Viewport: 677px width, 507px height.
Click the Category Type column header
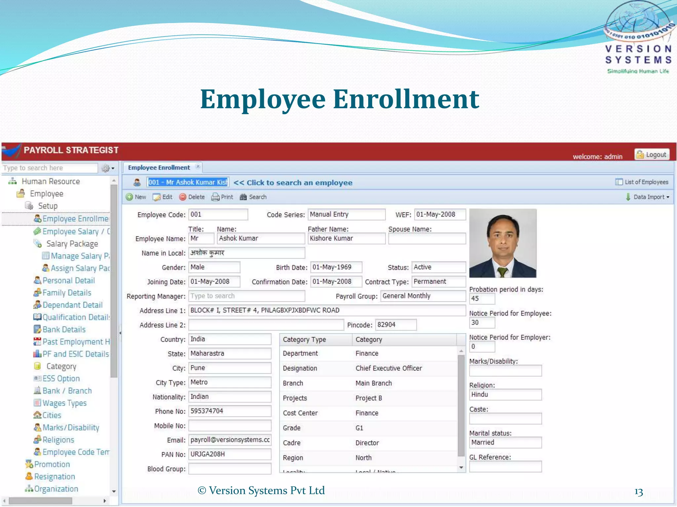(x=316, y=339)
